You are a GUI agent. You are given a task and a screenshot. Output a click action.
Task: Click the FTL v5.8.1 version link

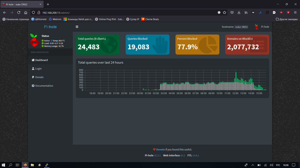(x=195, y=155)
